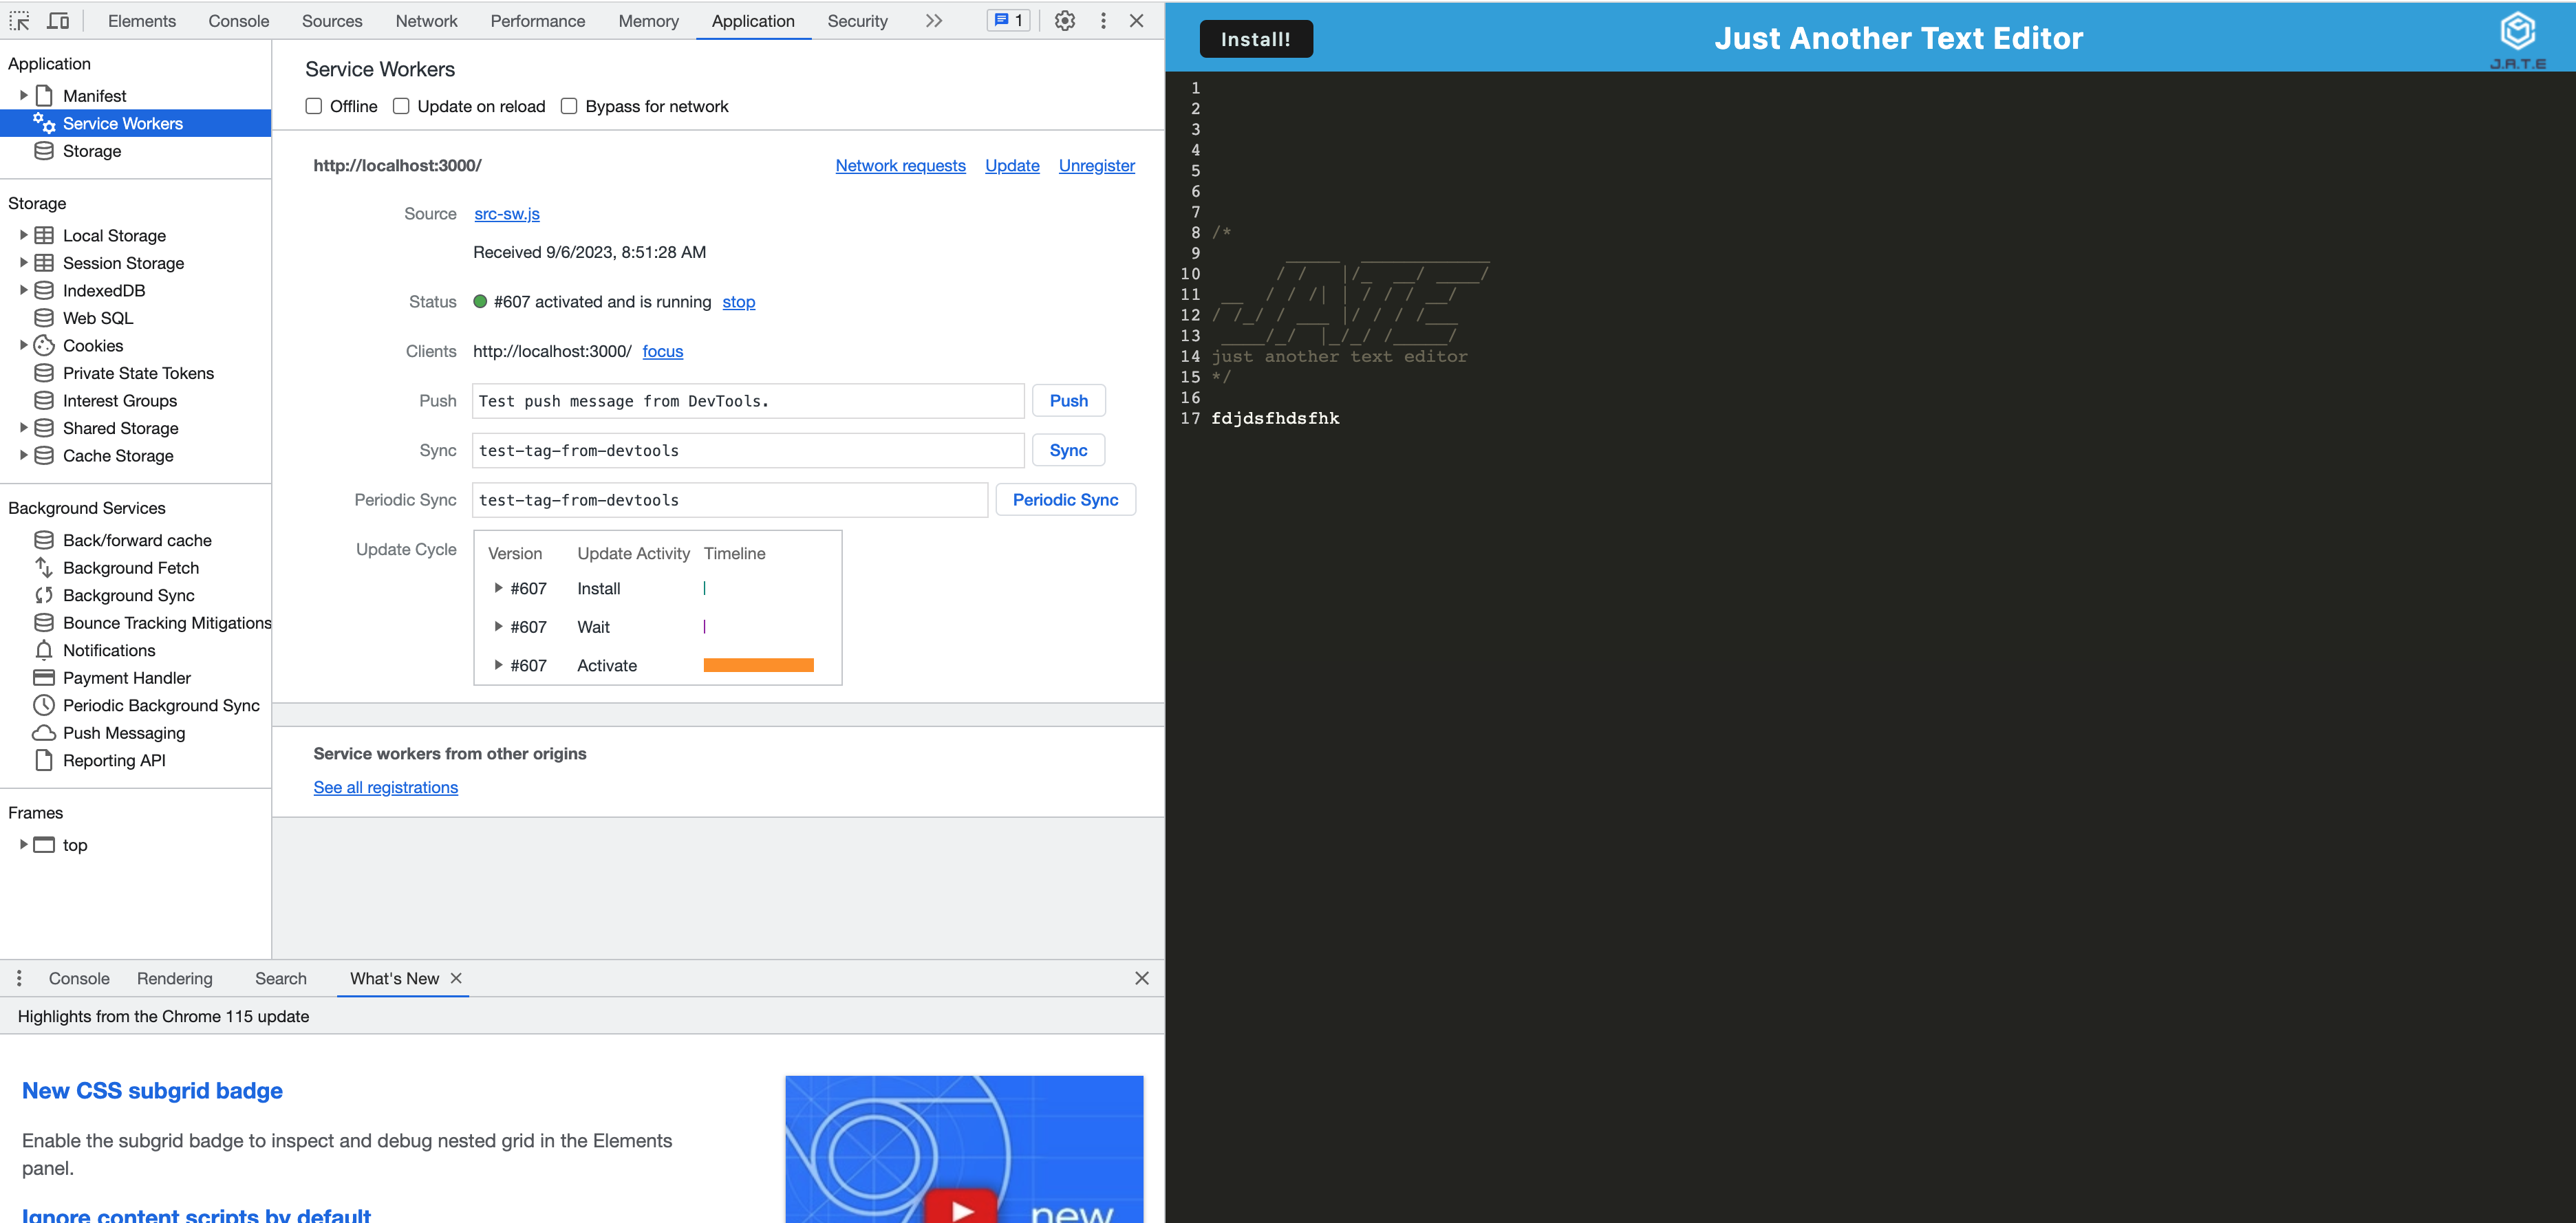
Task: Check Update on reload
Action: pyautogui.click(x=401, y=106)
